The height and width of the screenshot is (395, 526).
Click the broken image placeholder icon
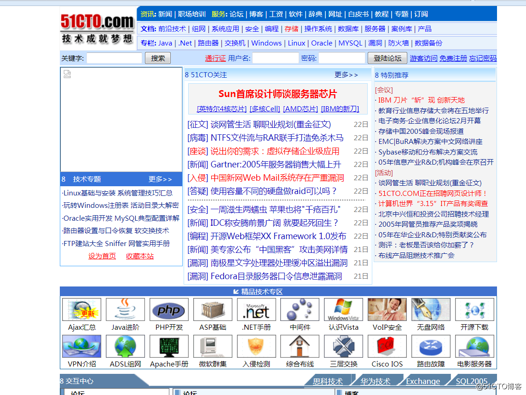click(x=67, y=74)
